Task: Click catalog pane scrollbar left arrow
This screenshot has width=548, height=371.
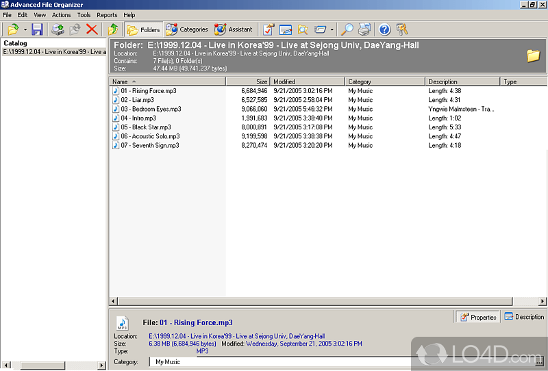Action: pyautogui.click(x=5, y=366)
